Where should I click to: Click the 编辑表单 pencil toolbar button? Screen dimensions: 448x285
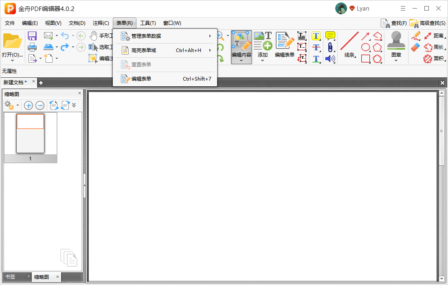[x=285, y=44]
